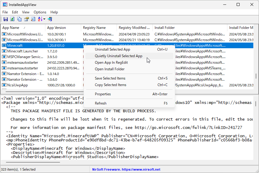Click the A-Z sort toolbar icon
Image resolution: width=259 pixels, height=173 pixels.
coord(40,19)
